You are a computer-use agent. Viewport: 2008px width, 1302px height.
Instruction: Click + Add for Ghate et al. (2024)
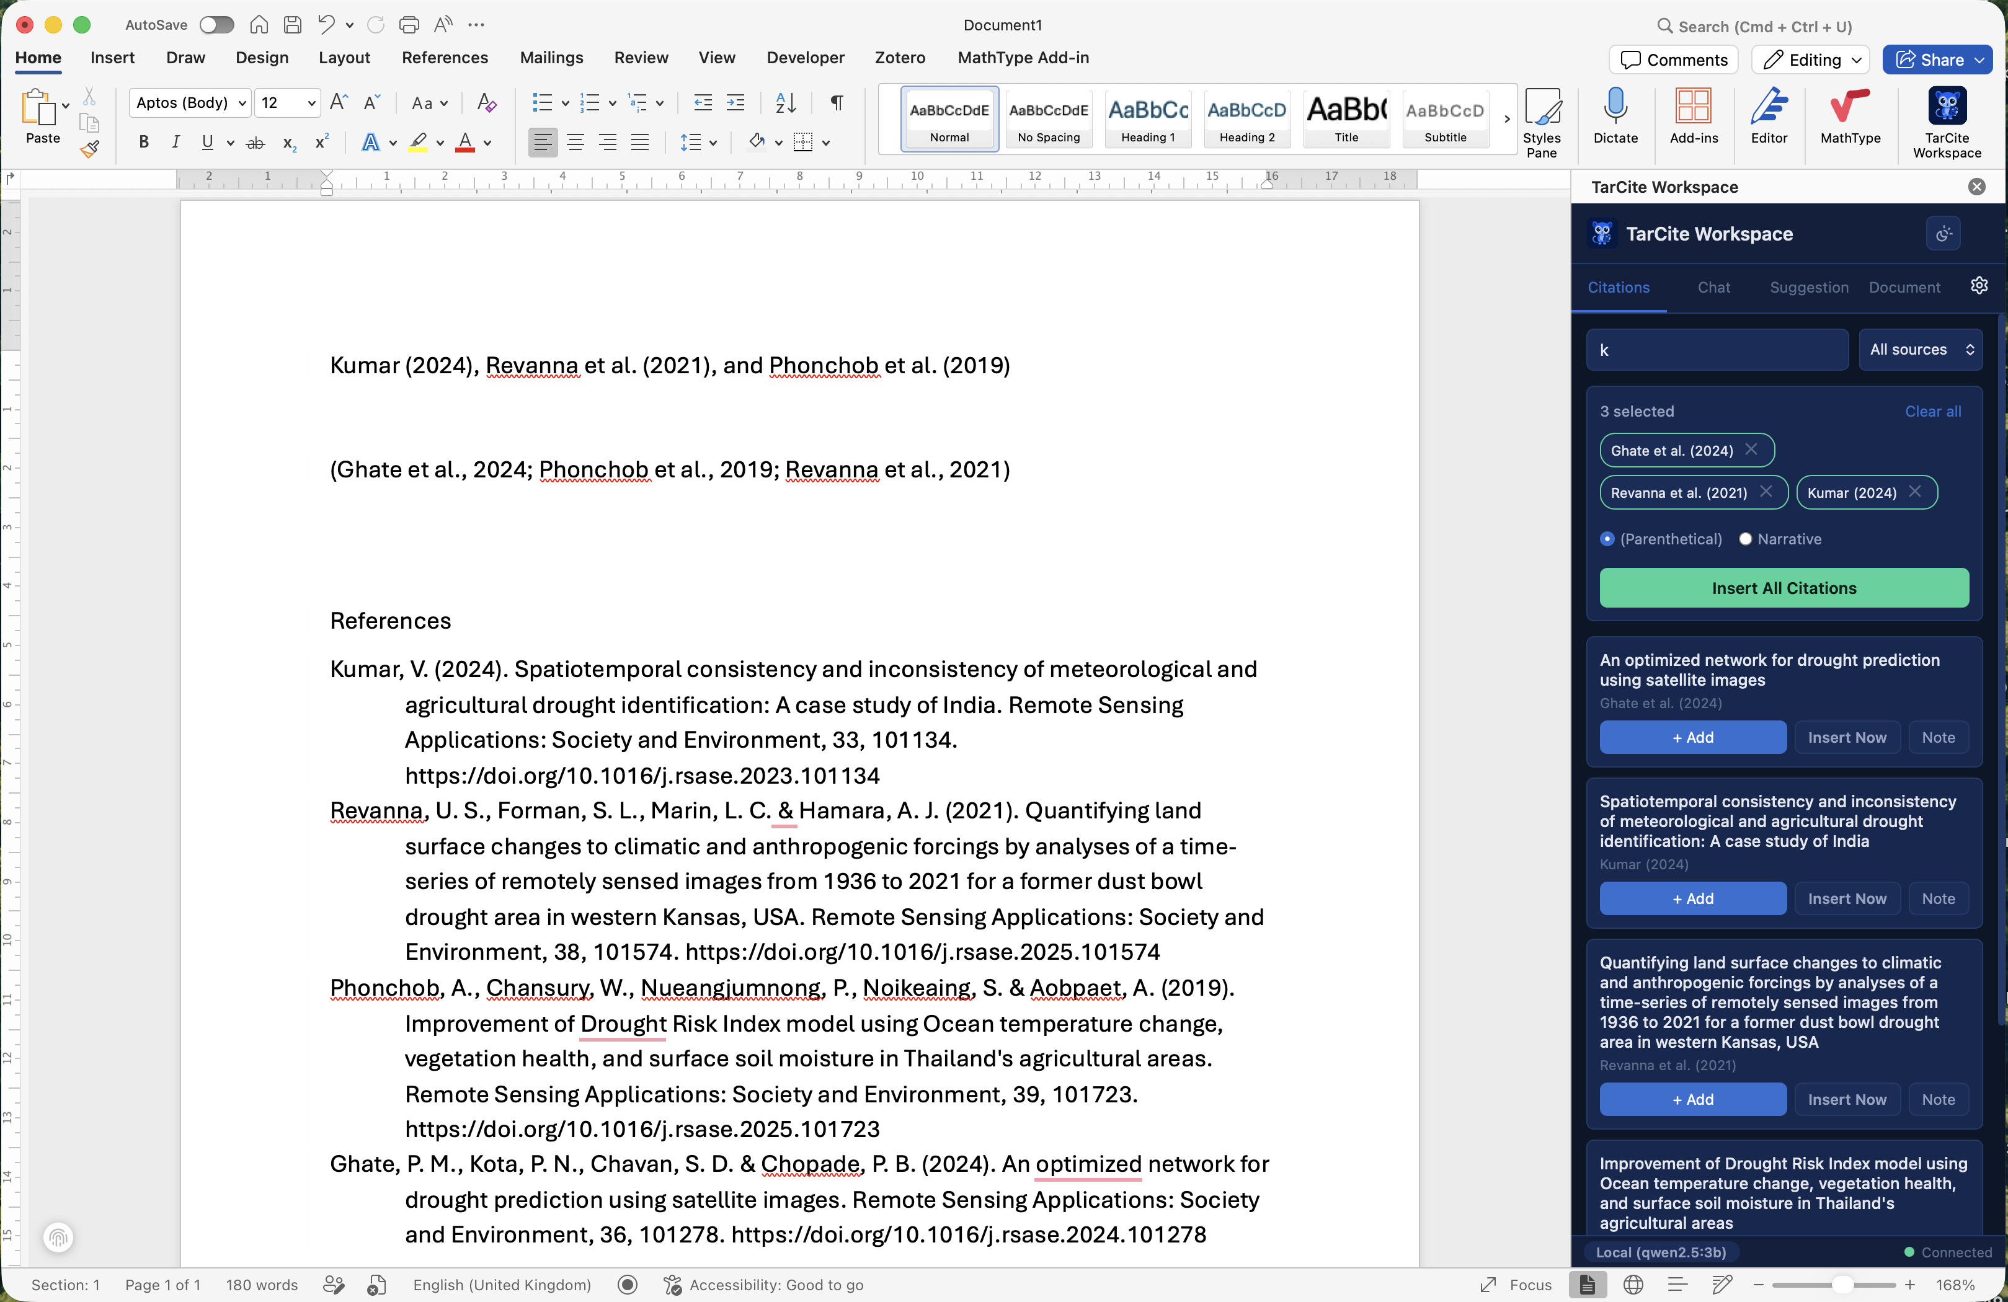click(x=1692, y=737)
